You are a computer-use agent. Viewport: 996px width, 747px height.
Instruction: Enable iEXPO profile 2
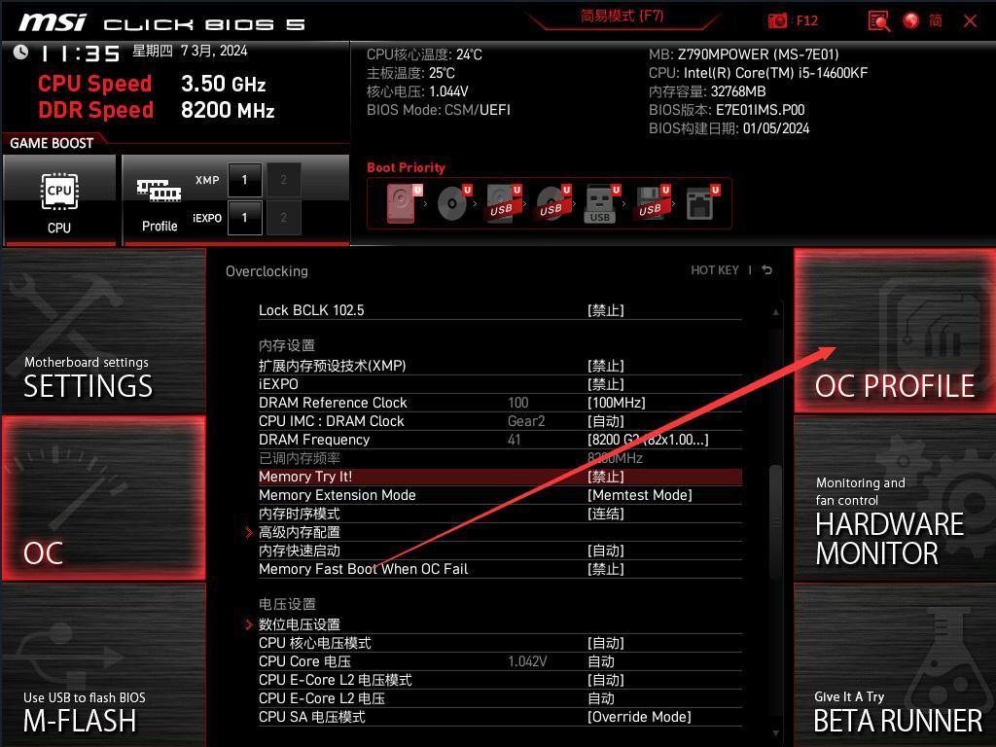click(283, 218)
